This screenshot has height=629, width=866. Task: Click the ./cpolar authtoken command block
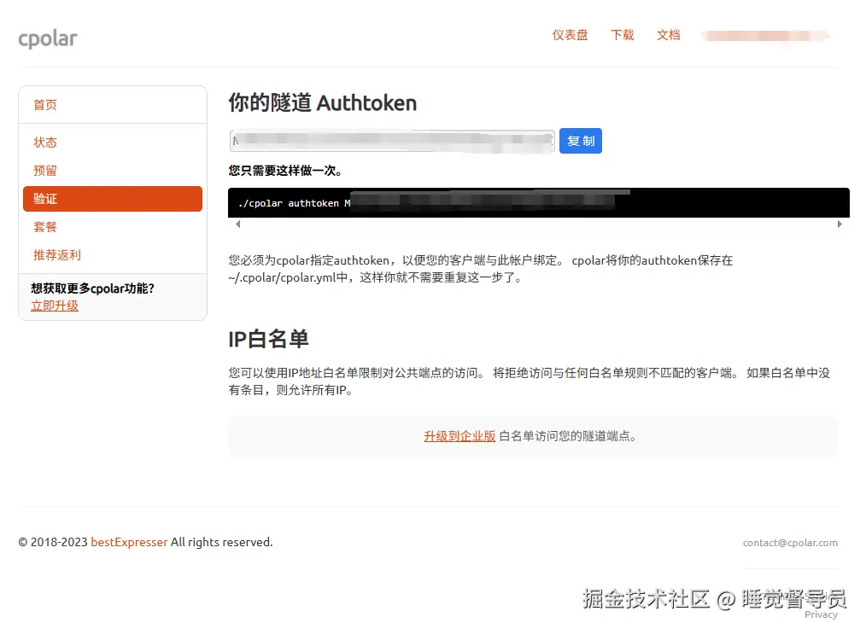539,202
